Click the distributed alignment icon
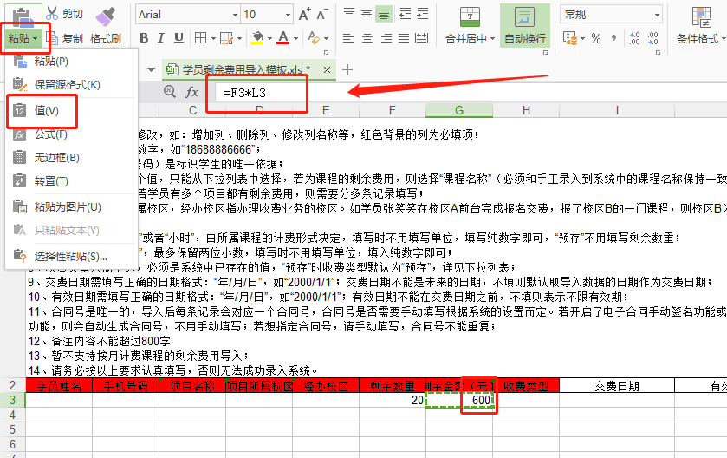 coord(421,38)
